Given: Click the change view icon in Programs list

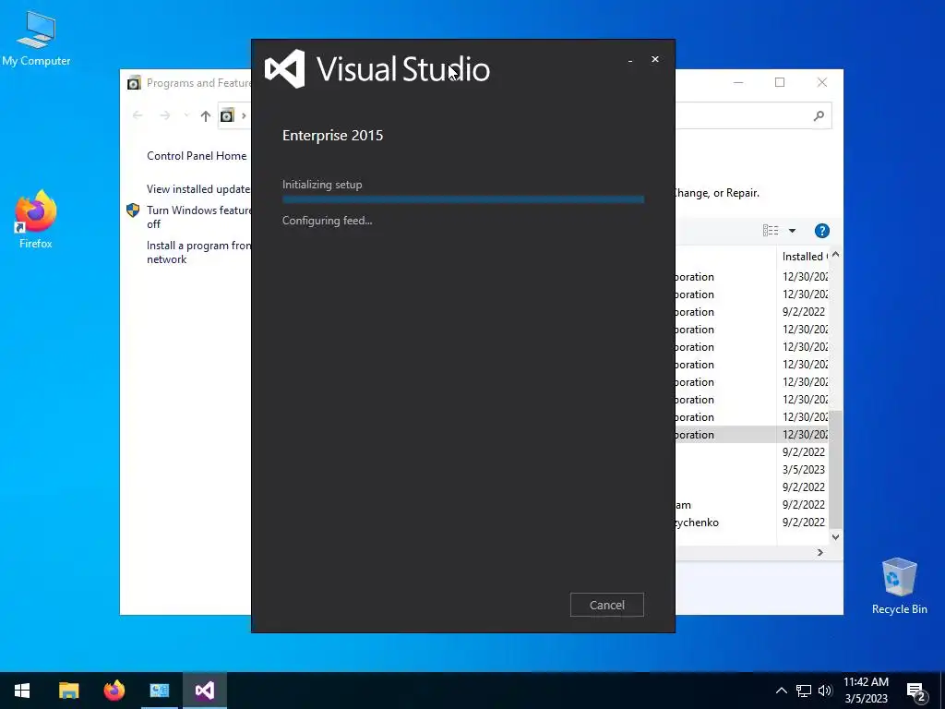Looking at the screenshot, I should tap(771, 230).
